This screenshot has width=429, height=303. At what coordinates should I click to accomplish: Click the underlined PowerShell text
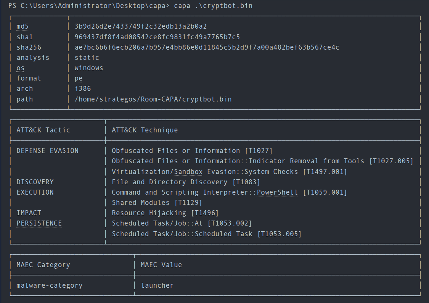coord(277,192)
